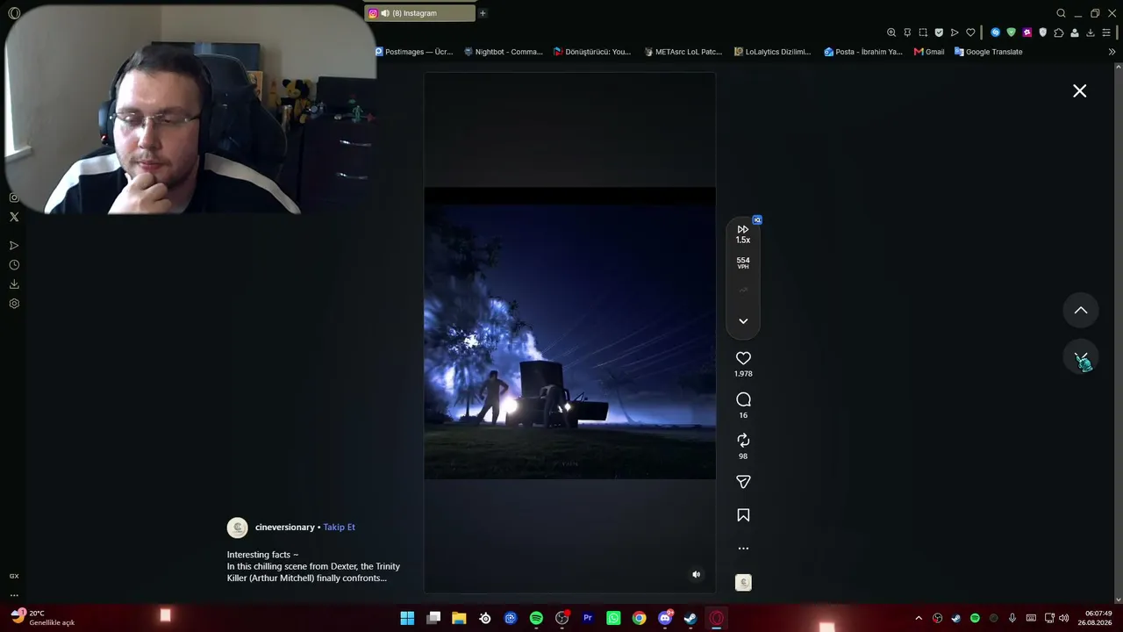The image size is (1123, 632).
Task: Add the page to bookmarks with the heart
Action: tap(970, 32)
